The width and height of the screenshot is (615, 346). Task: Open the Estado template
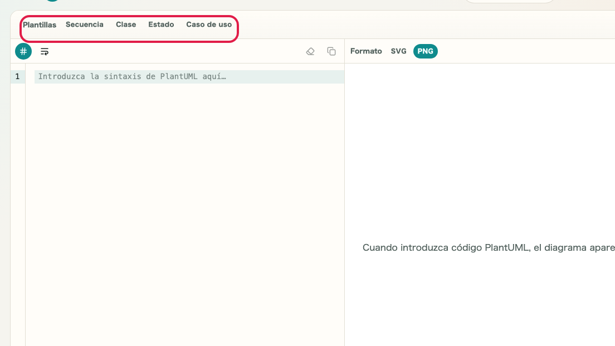coord(161,25)
